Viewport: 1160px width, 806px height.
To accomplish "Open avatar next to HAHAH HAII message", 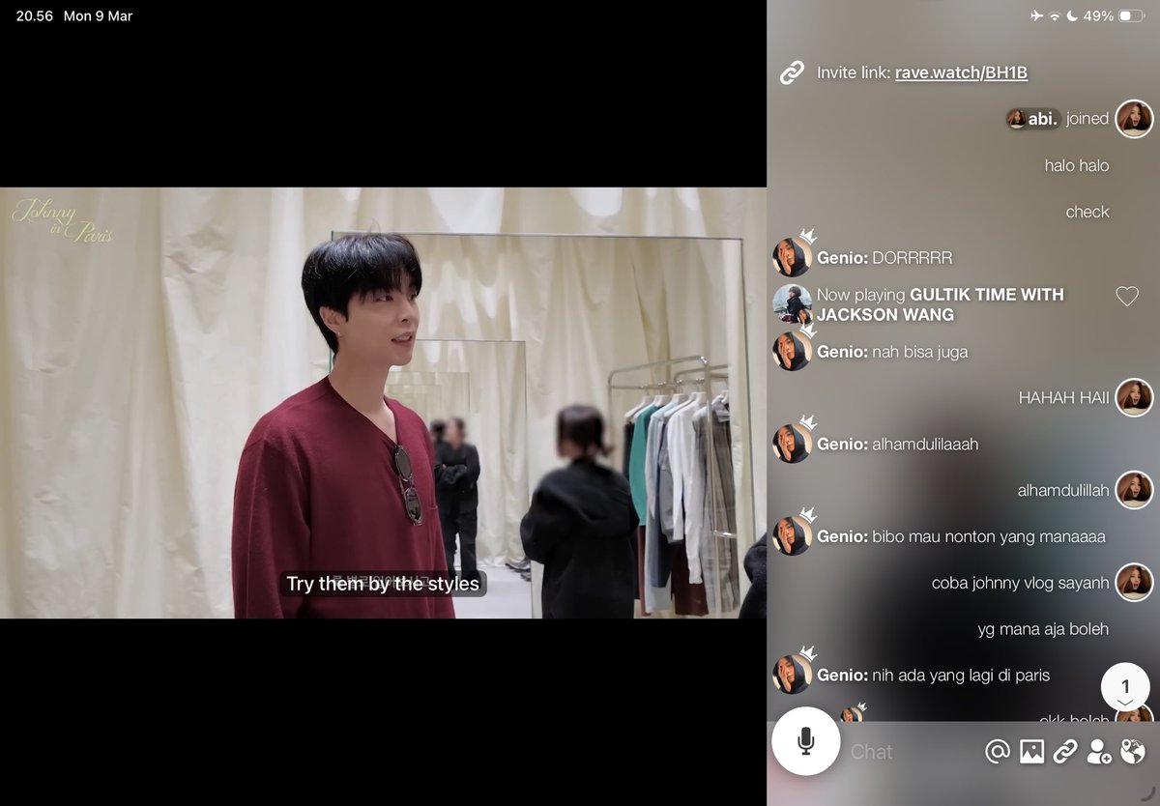I will click(x=1134, y=397).
